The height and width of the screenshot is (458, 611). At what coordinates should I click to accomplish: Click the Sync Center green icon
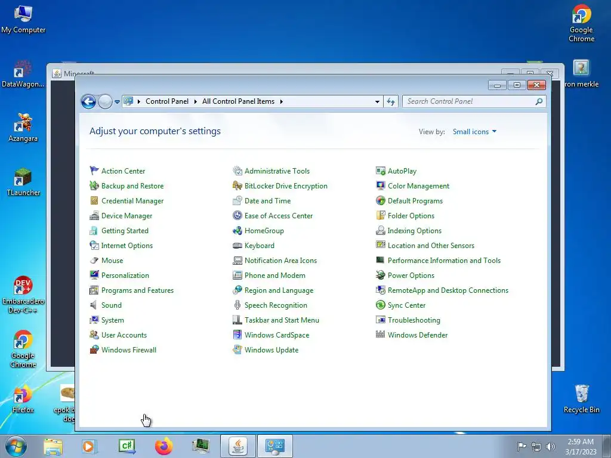coord(380,305)
